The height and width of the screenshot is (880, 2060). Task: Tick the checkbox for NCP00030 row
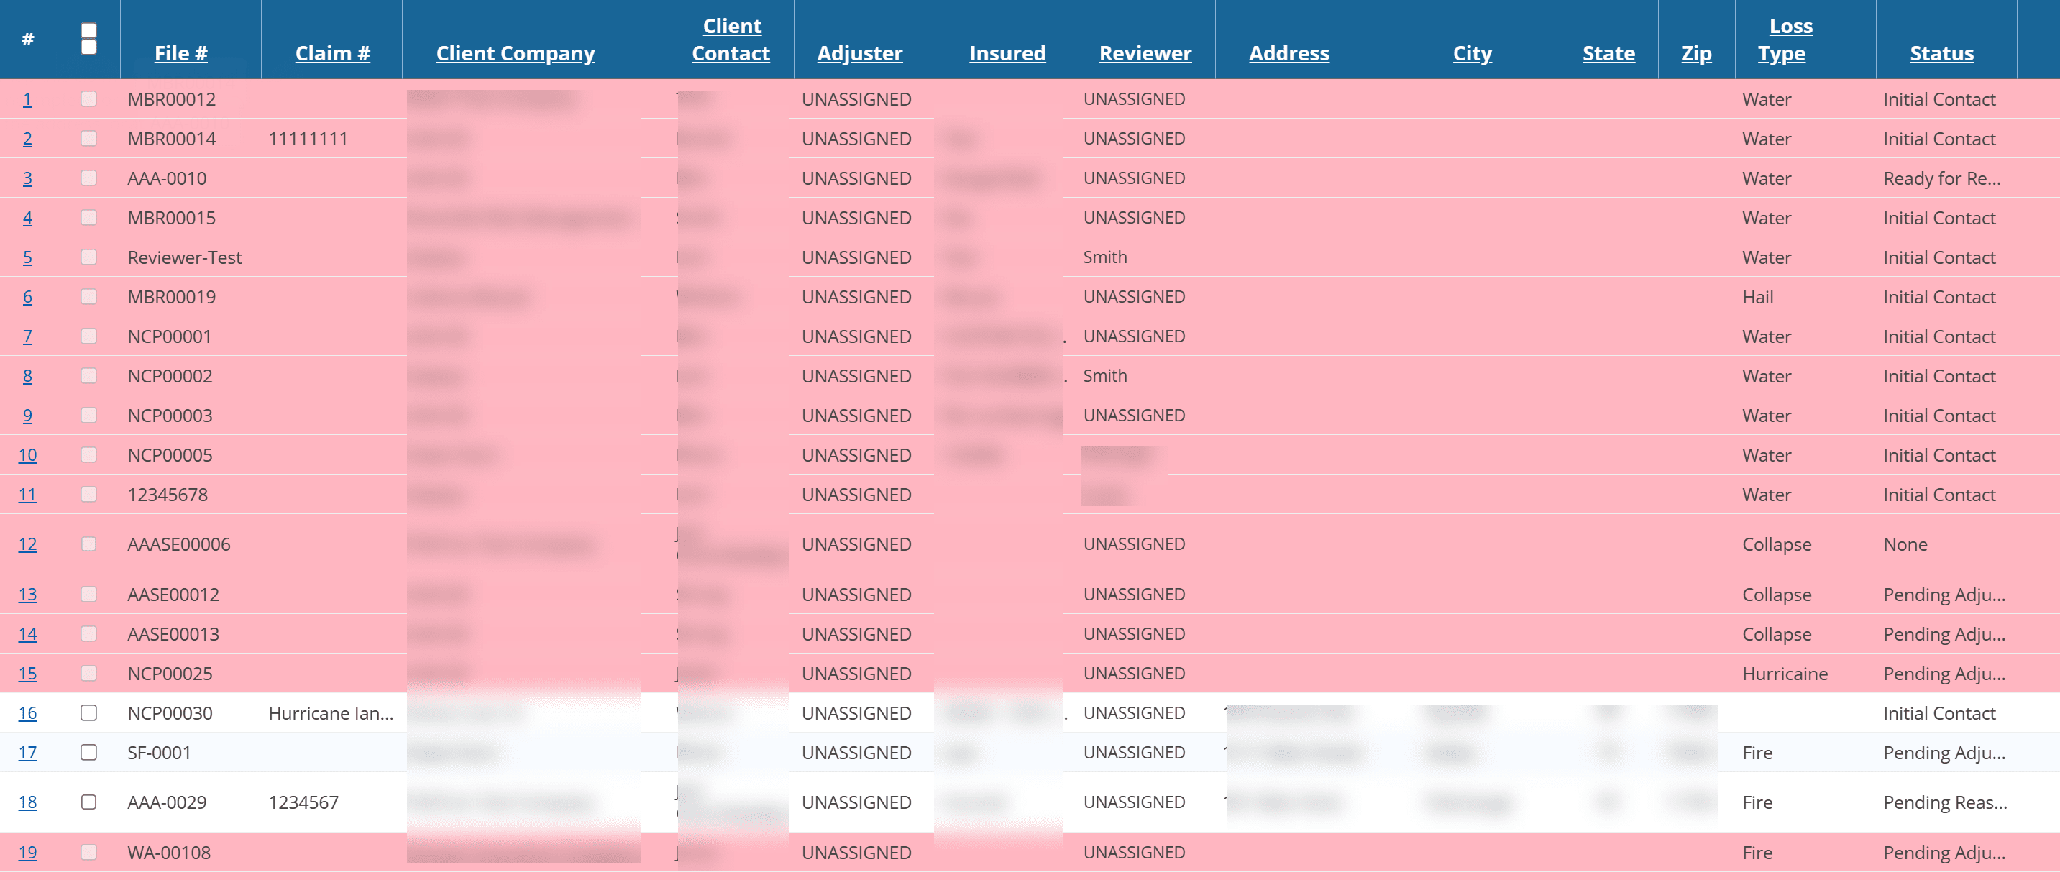88,713
